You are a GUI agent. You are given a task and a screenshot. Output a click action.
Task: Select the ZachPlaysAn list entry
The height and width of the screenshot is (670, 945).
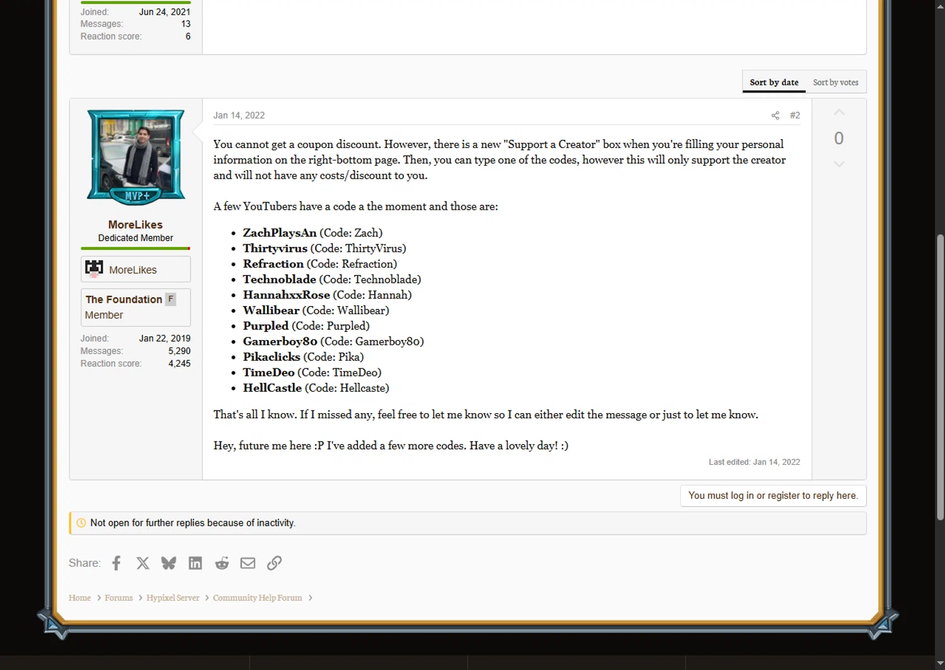tap(312, 233)
